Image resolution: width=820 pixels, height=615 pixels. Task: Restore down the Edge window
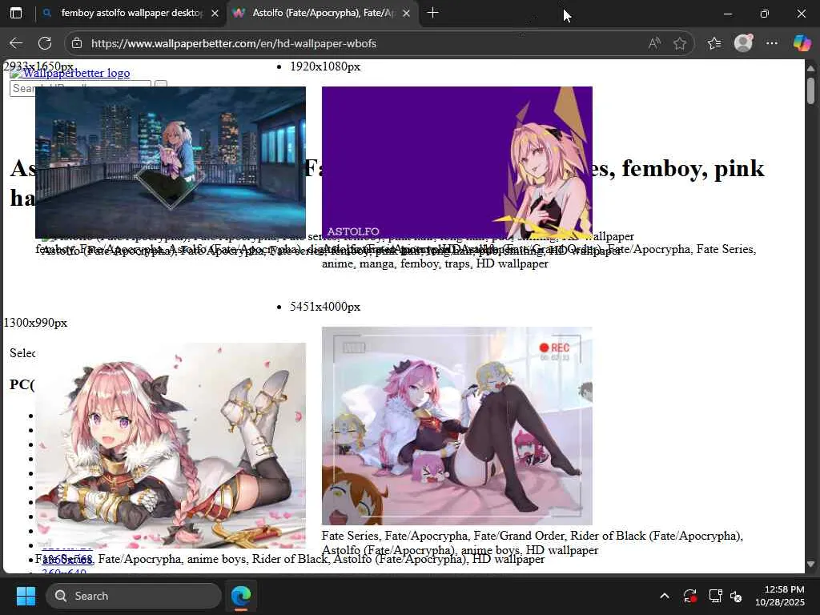pyautogui.click(x=765, y=14)
